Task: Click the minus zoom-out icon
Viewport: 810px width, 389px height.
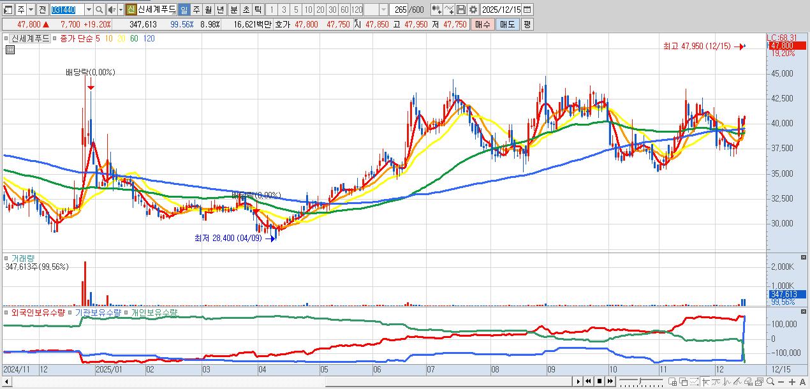Action: click(781, 382)
